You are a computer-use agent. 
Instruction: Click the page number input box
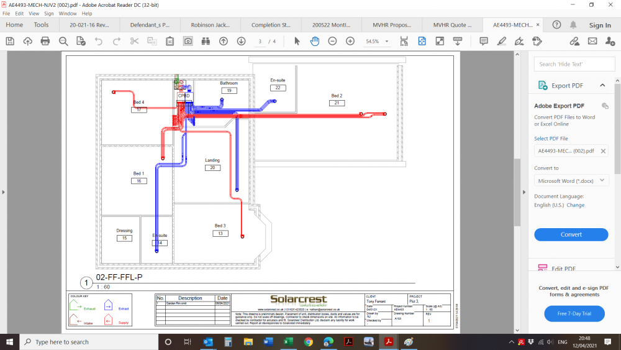click(x=260, y=41)
